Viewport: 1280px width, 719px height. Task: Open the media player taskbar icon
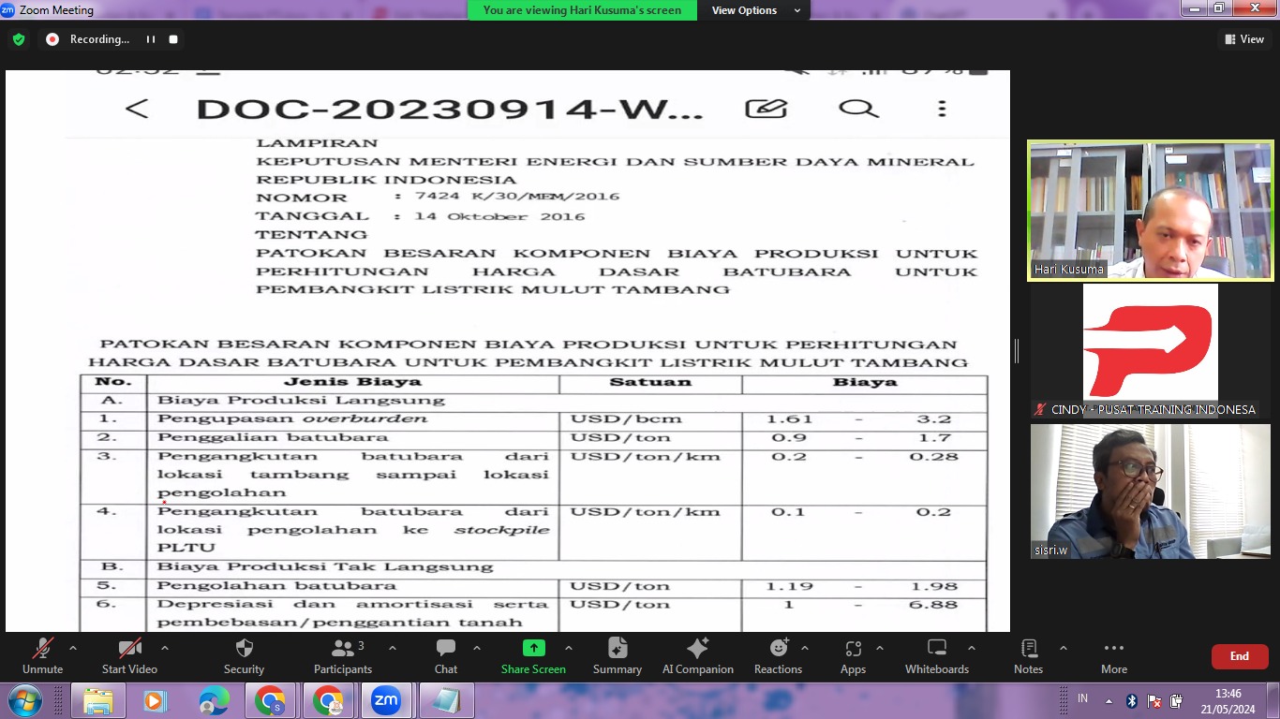pos(155,700)
